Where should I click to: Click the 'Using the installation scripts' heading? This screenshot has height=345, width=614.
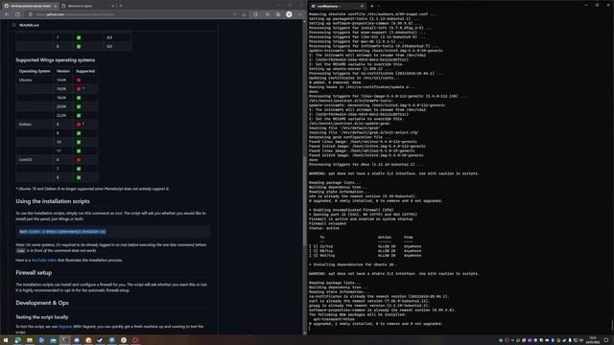[53, 201]
